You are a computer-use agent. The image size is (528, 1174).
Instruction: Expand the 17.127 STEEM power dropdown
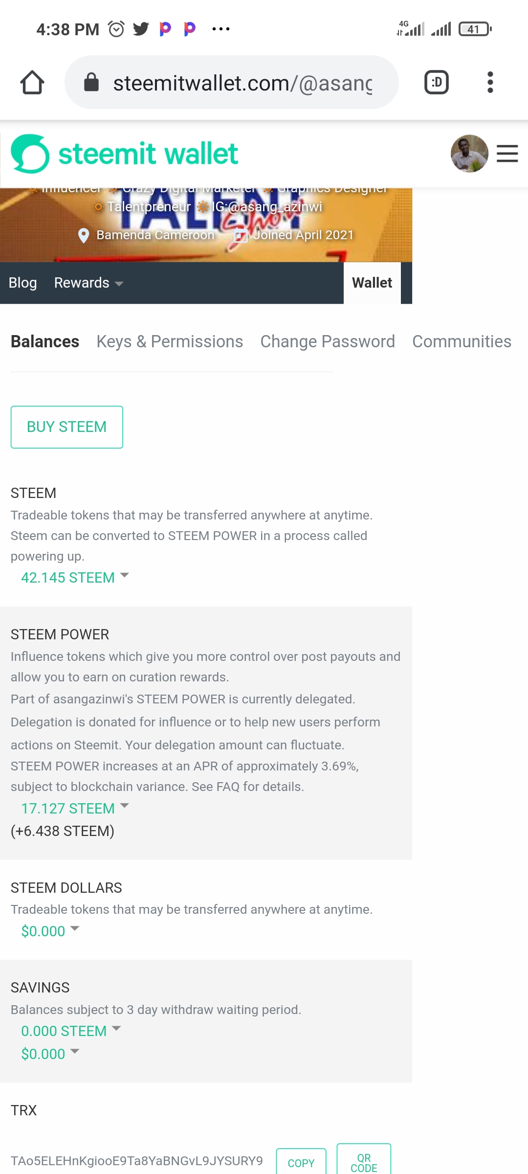74,808
